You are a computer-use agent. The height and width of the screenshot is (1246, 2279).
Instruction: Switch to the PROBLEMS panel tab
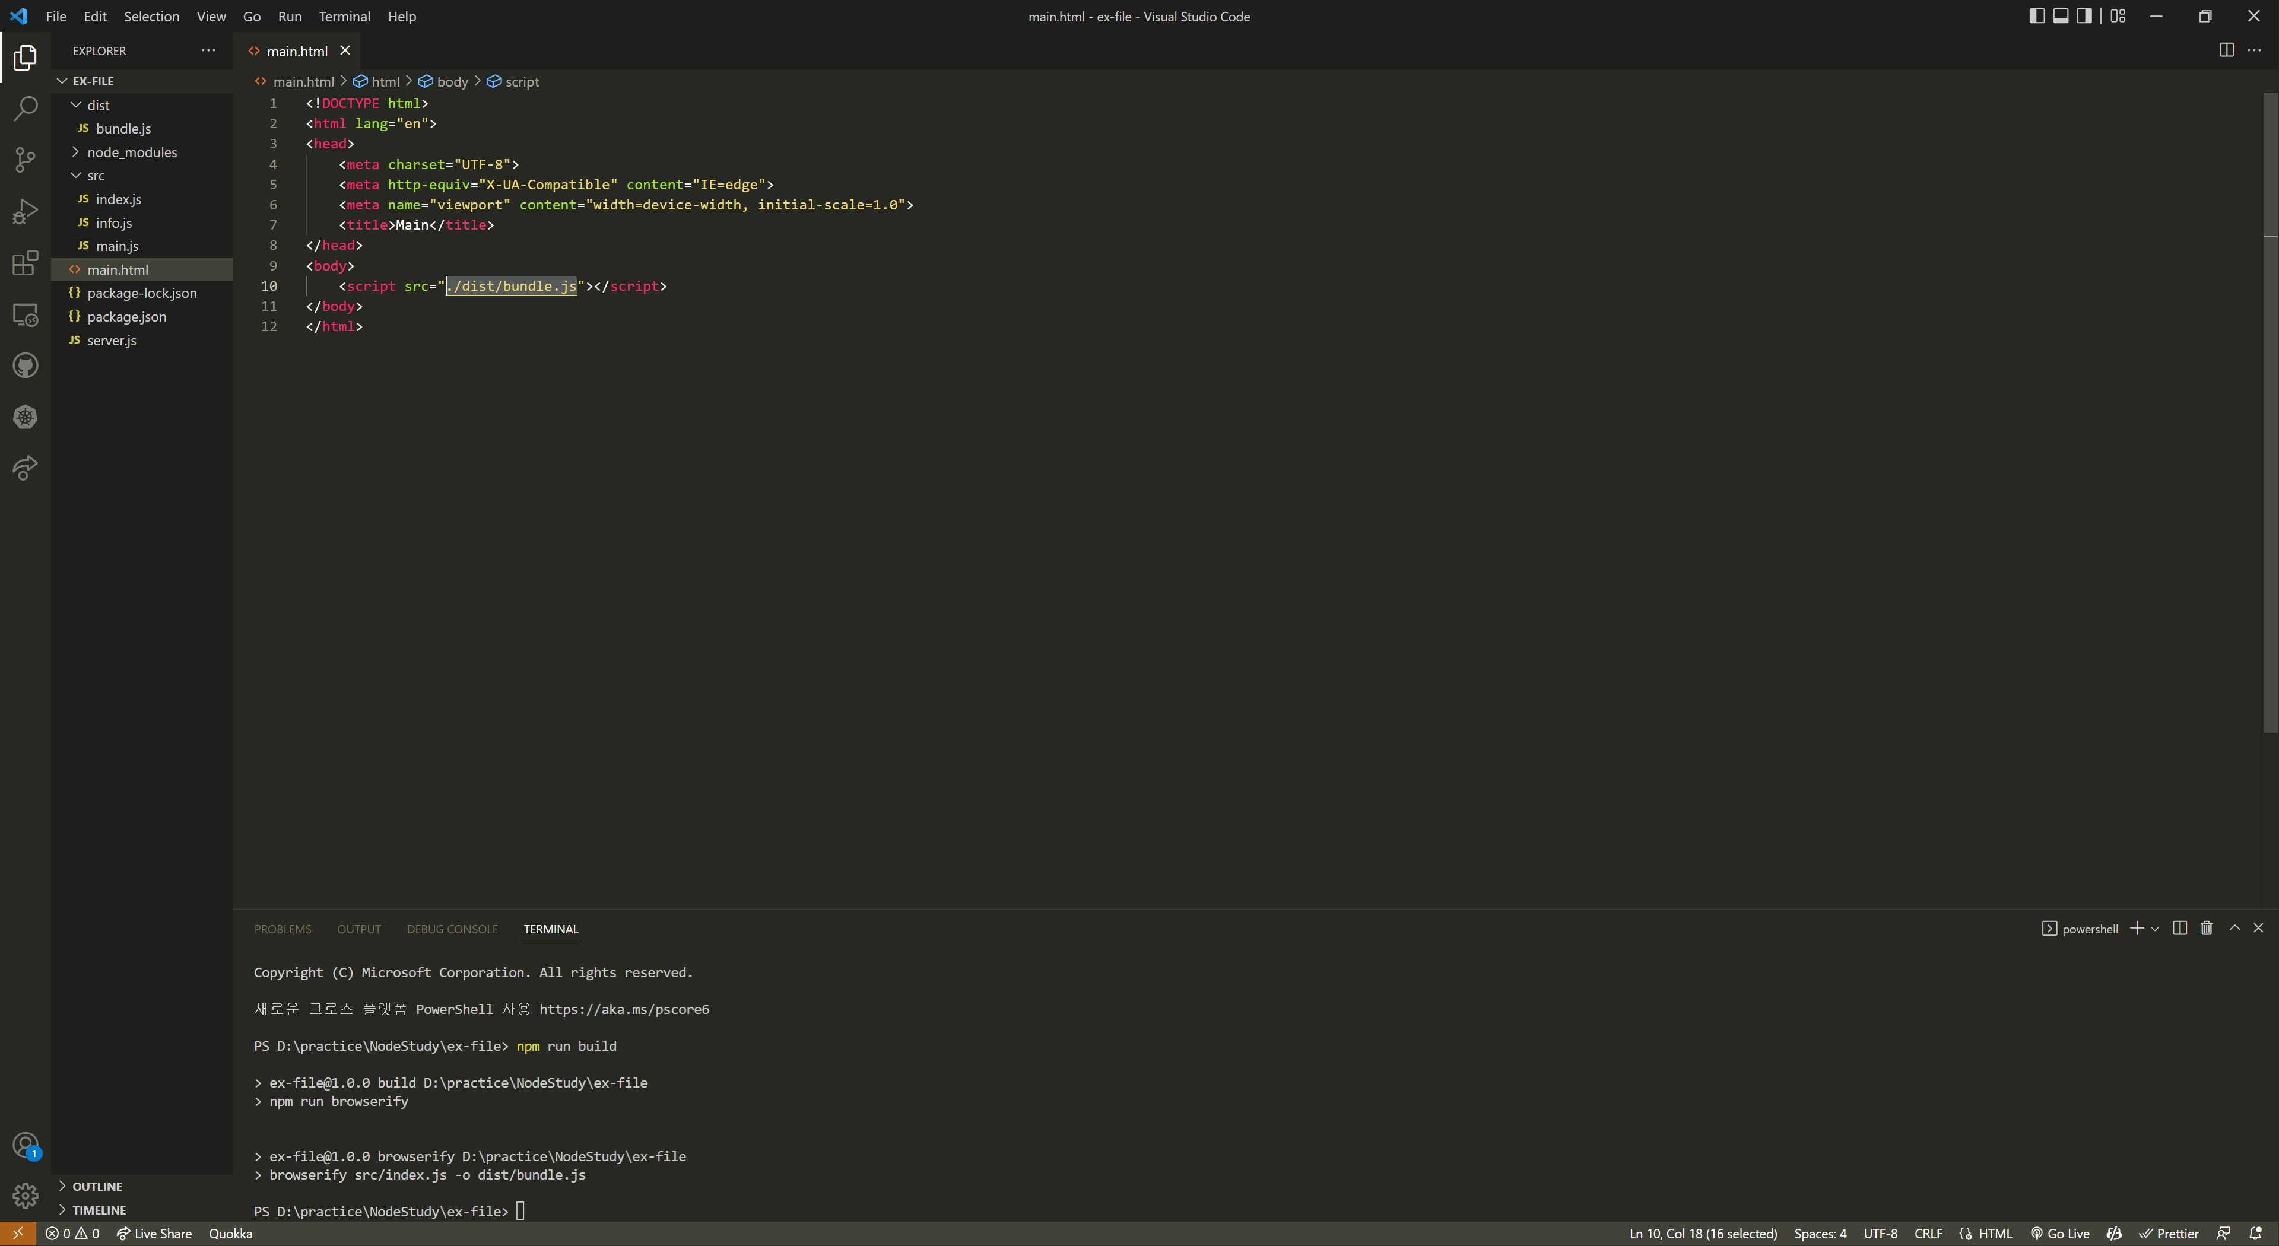tap(283, 929)
